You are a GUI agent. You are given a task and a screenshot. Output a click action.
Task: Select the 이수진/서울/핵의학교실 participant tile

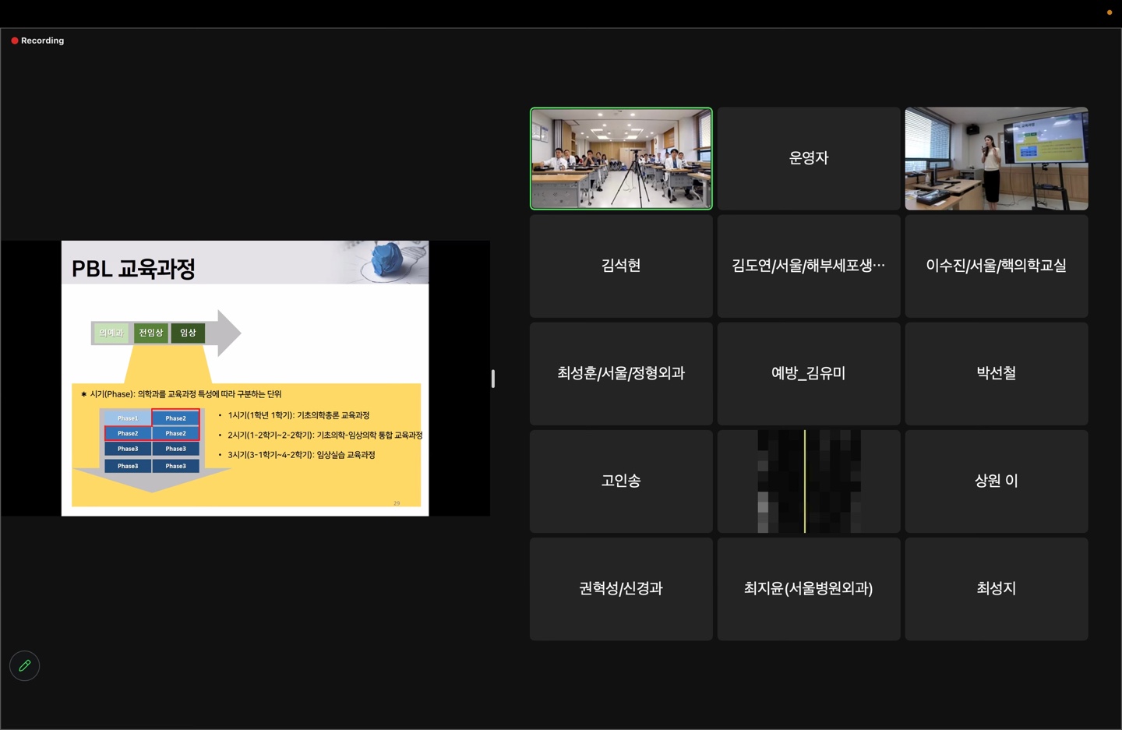pyautogui.click(x=996, y=266)
